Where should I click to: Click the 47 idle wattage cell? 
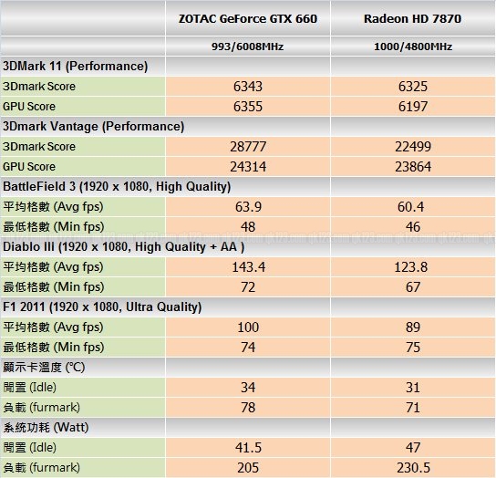[x=413, y=447]
